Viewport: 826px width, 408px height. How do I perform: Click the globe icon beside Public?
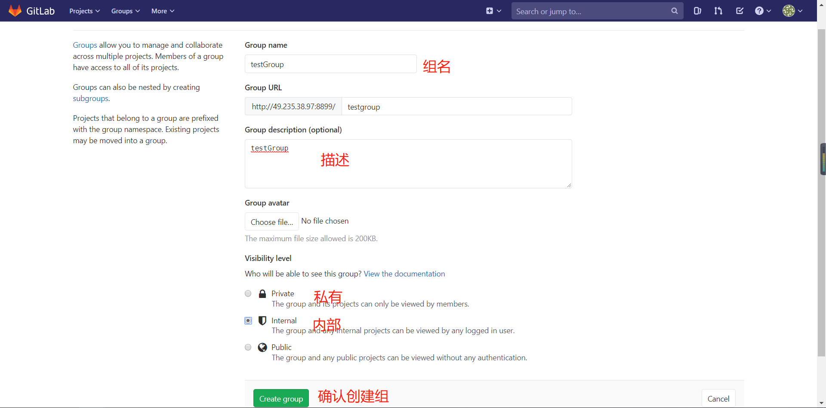(x=262, y=347)
